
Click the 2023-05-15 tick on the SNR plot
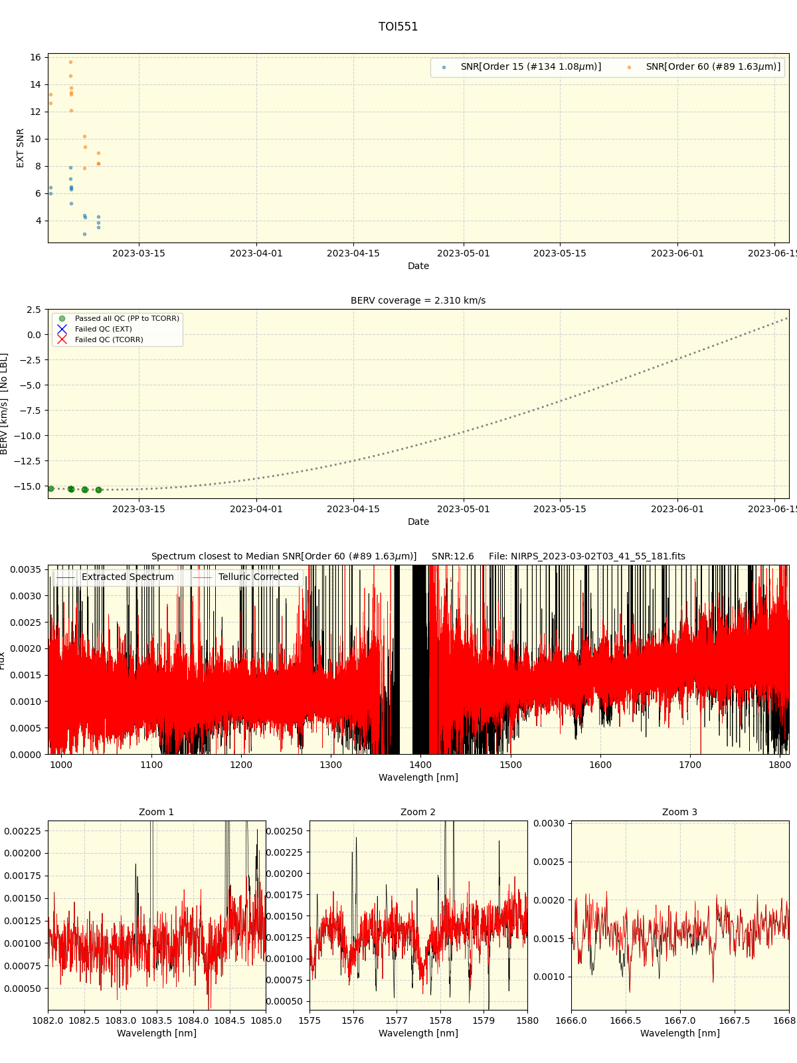(560, 253)
